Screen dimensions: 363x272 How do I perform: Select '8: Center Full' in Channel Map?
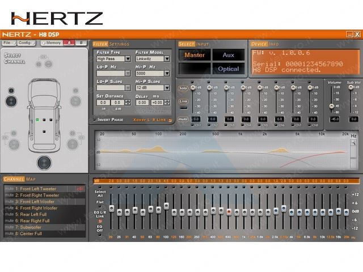coord(45,233)
